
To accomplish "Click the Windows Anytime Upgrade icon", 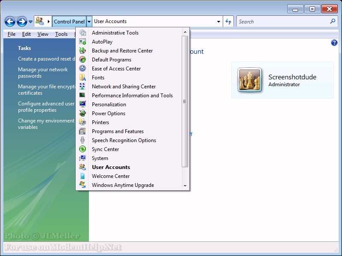I will click(x=83, y=185).
